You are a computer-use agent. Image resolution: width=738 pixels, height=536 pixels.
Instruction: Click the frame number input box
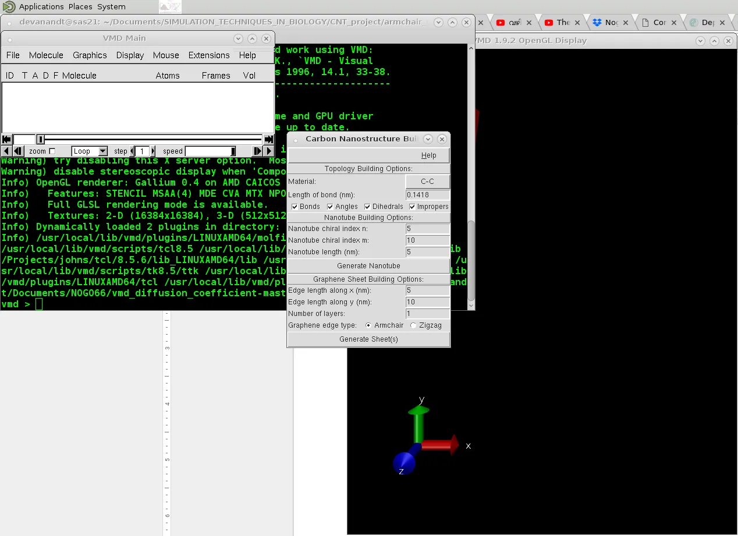tap(24, 139)
